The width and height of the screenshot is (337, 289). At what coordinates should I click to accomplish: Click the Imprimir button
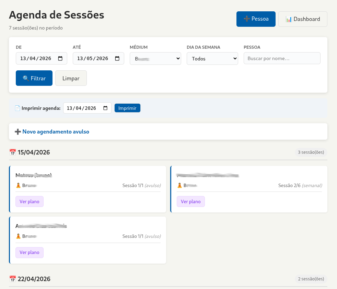point(127,108)
